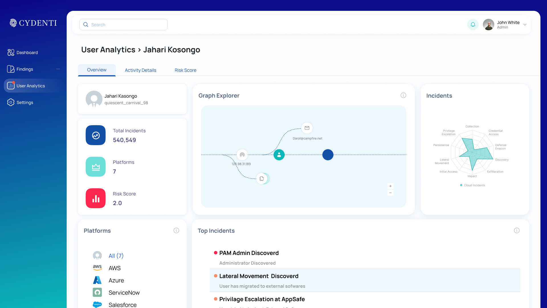This screenshot has width=547, height=308.
Task: Select the email node in Graph Explorer
Action: pos(307,128)
